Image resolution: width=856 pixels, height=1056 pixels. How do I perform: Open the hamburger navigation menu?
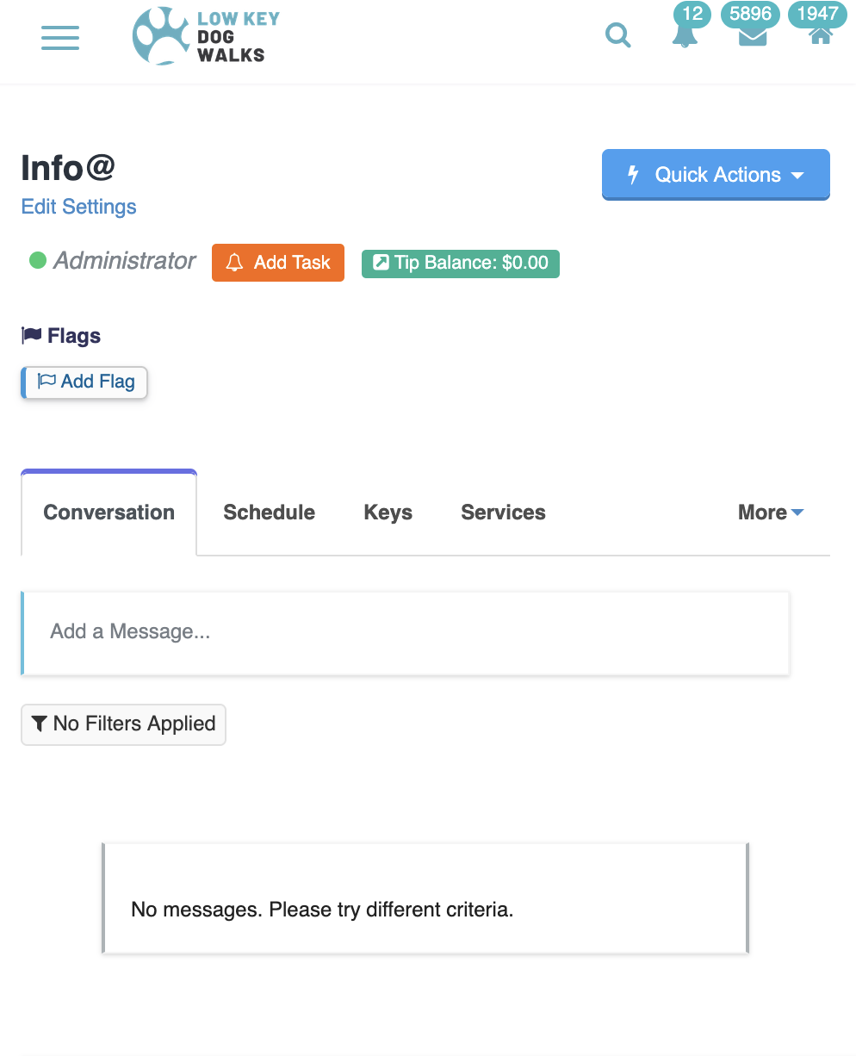point(60,38)
